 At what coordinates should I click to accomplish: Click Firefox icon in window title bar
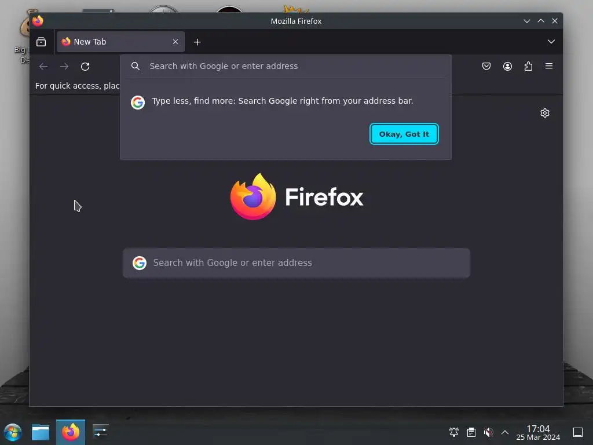(x=38, y=21)
